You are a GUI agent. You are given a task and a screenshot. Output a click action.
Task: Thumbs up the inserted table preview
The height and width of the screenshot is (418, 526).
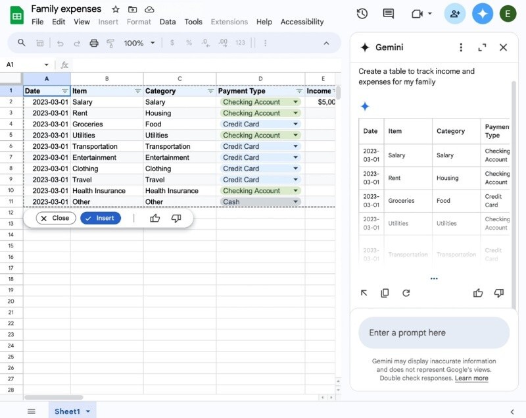155,218
